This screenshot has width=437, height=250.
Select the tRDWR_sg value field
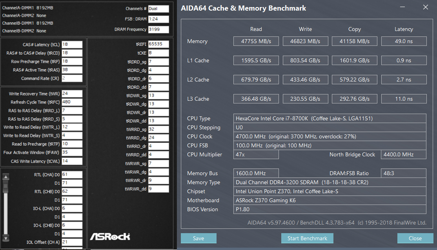158,96
